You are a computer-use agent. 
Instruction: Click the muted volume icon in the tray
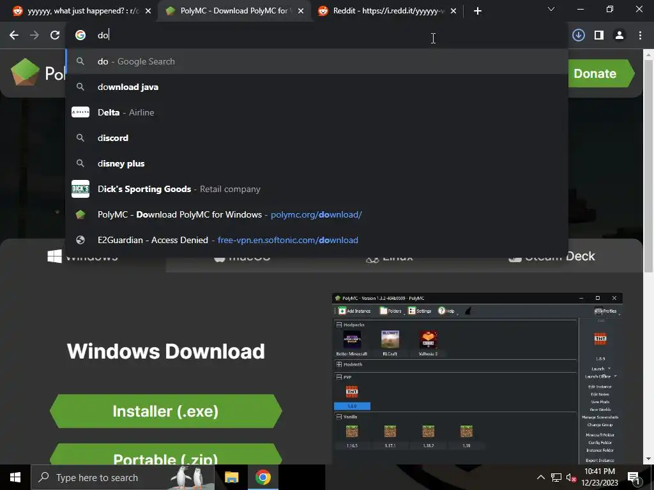[x=571, y=478]
